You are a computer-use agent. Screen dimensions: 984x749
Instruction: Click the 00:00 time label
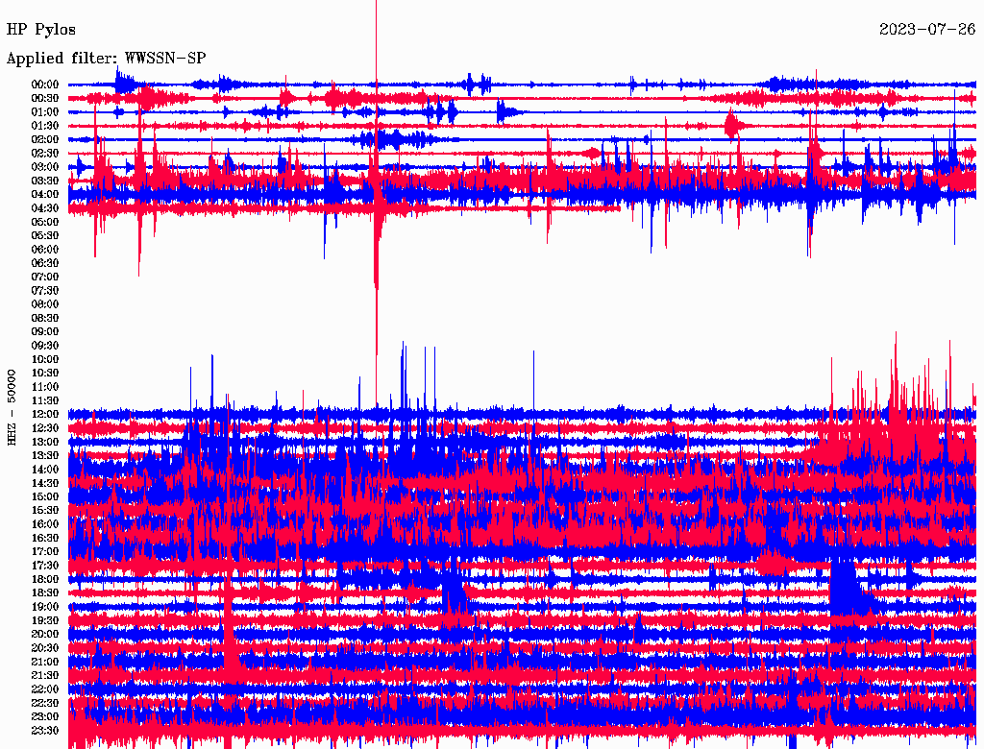point(45,85)
